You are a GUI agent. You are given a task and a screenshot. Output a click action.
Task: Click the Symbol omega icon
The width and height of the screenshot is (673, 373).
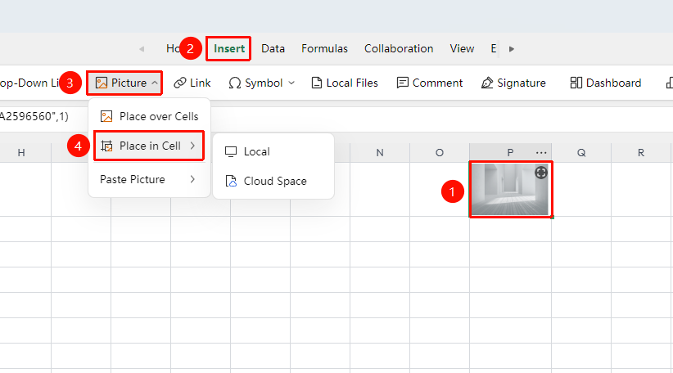235,83
